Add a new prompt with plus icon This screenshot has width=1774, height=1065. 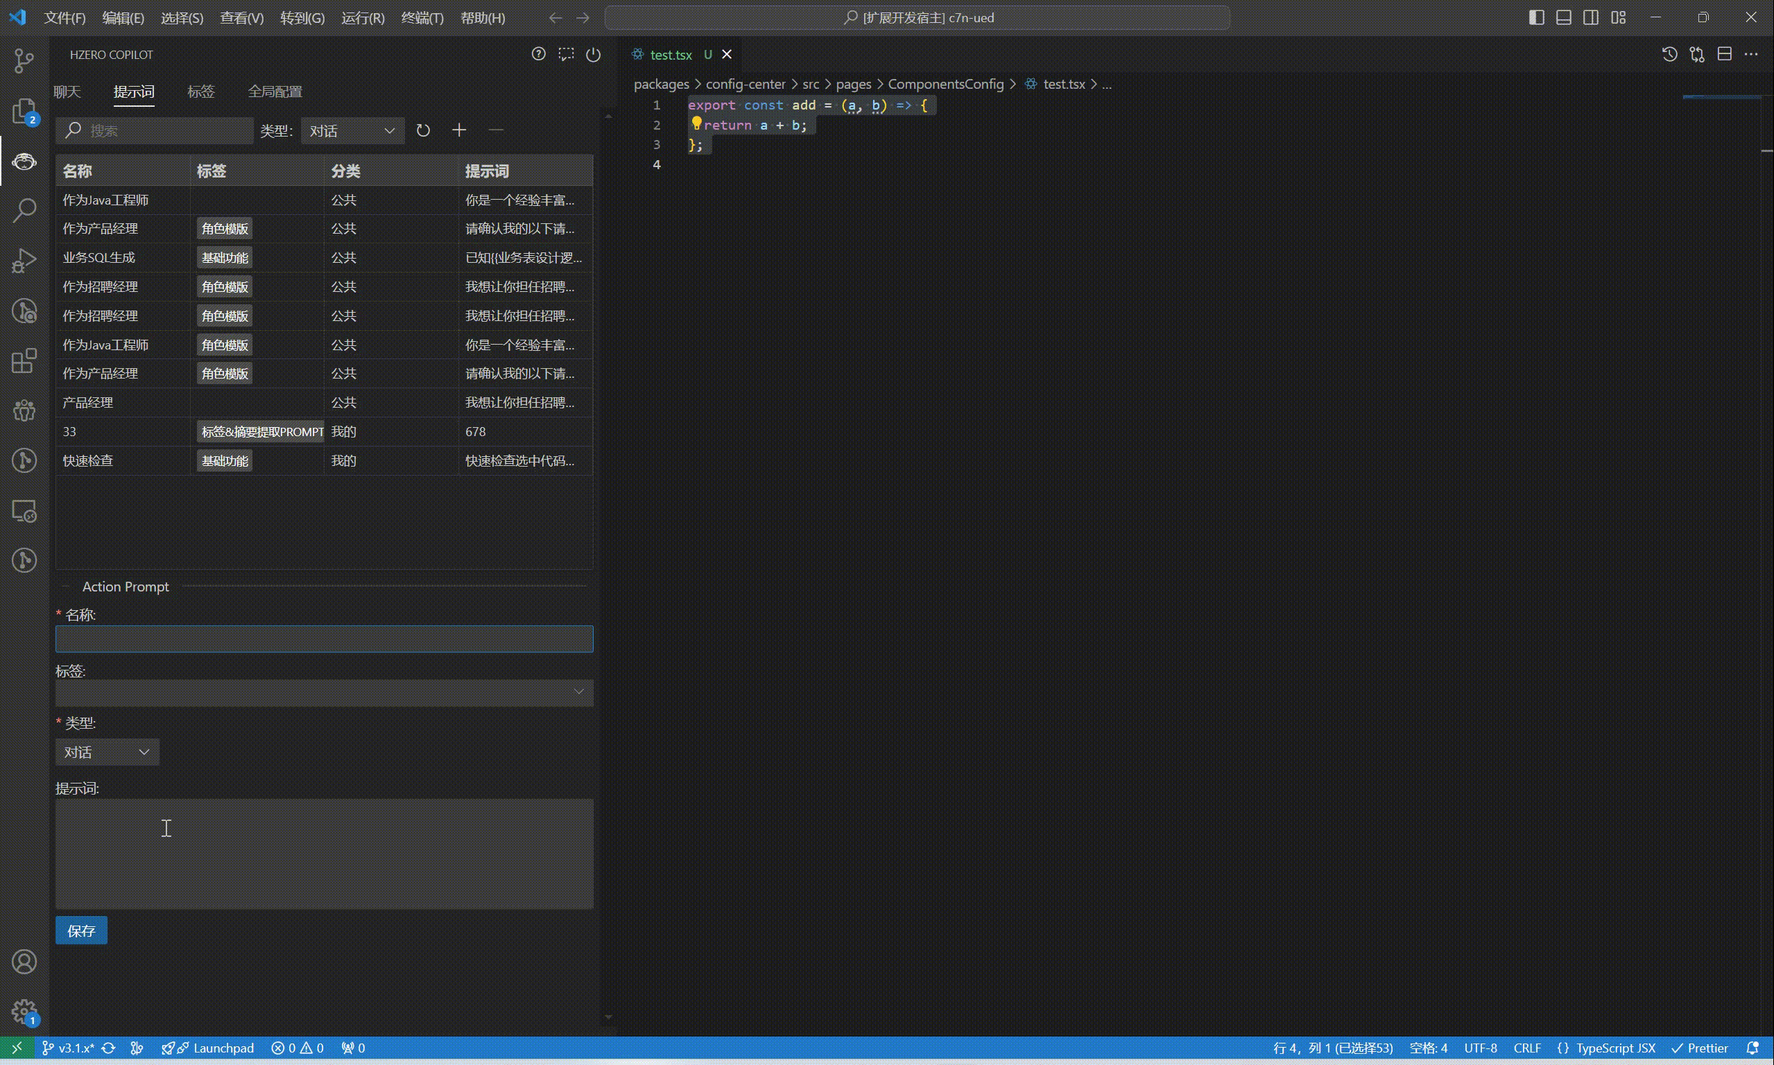point(459,130)
